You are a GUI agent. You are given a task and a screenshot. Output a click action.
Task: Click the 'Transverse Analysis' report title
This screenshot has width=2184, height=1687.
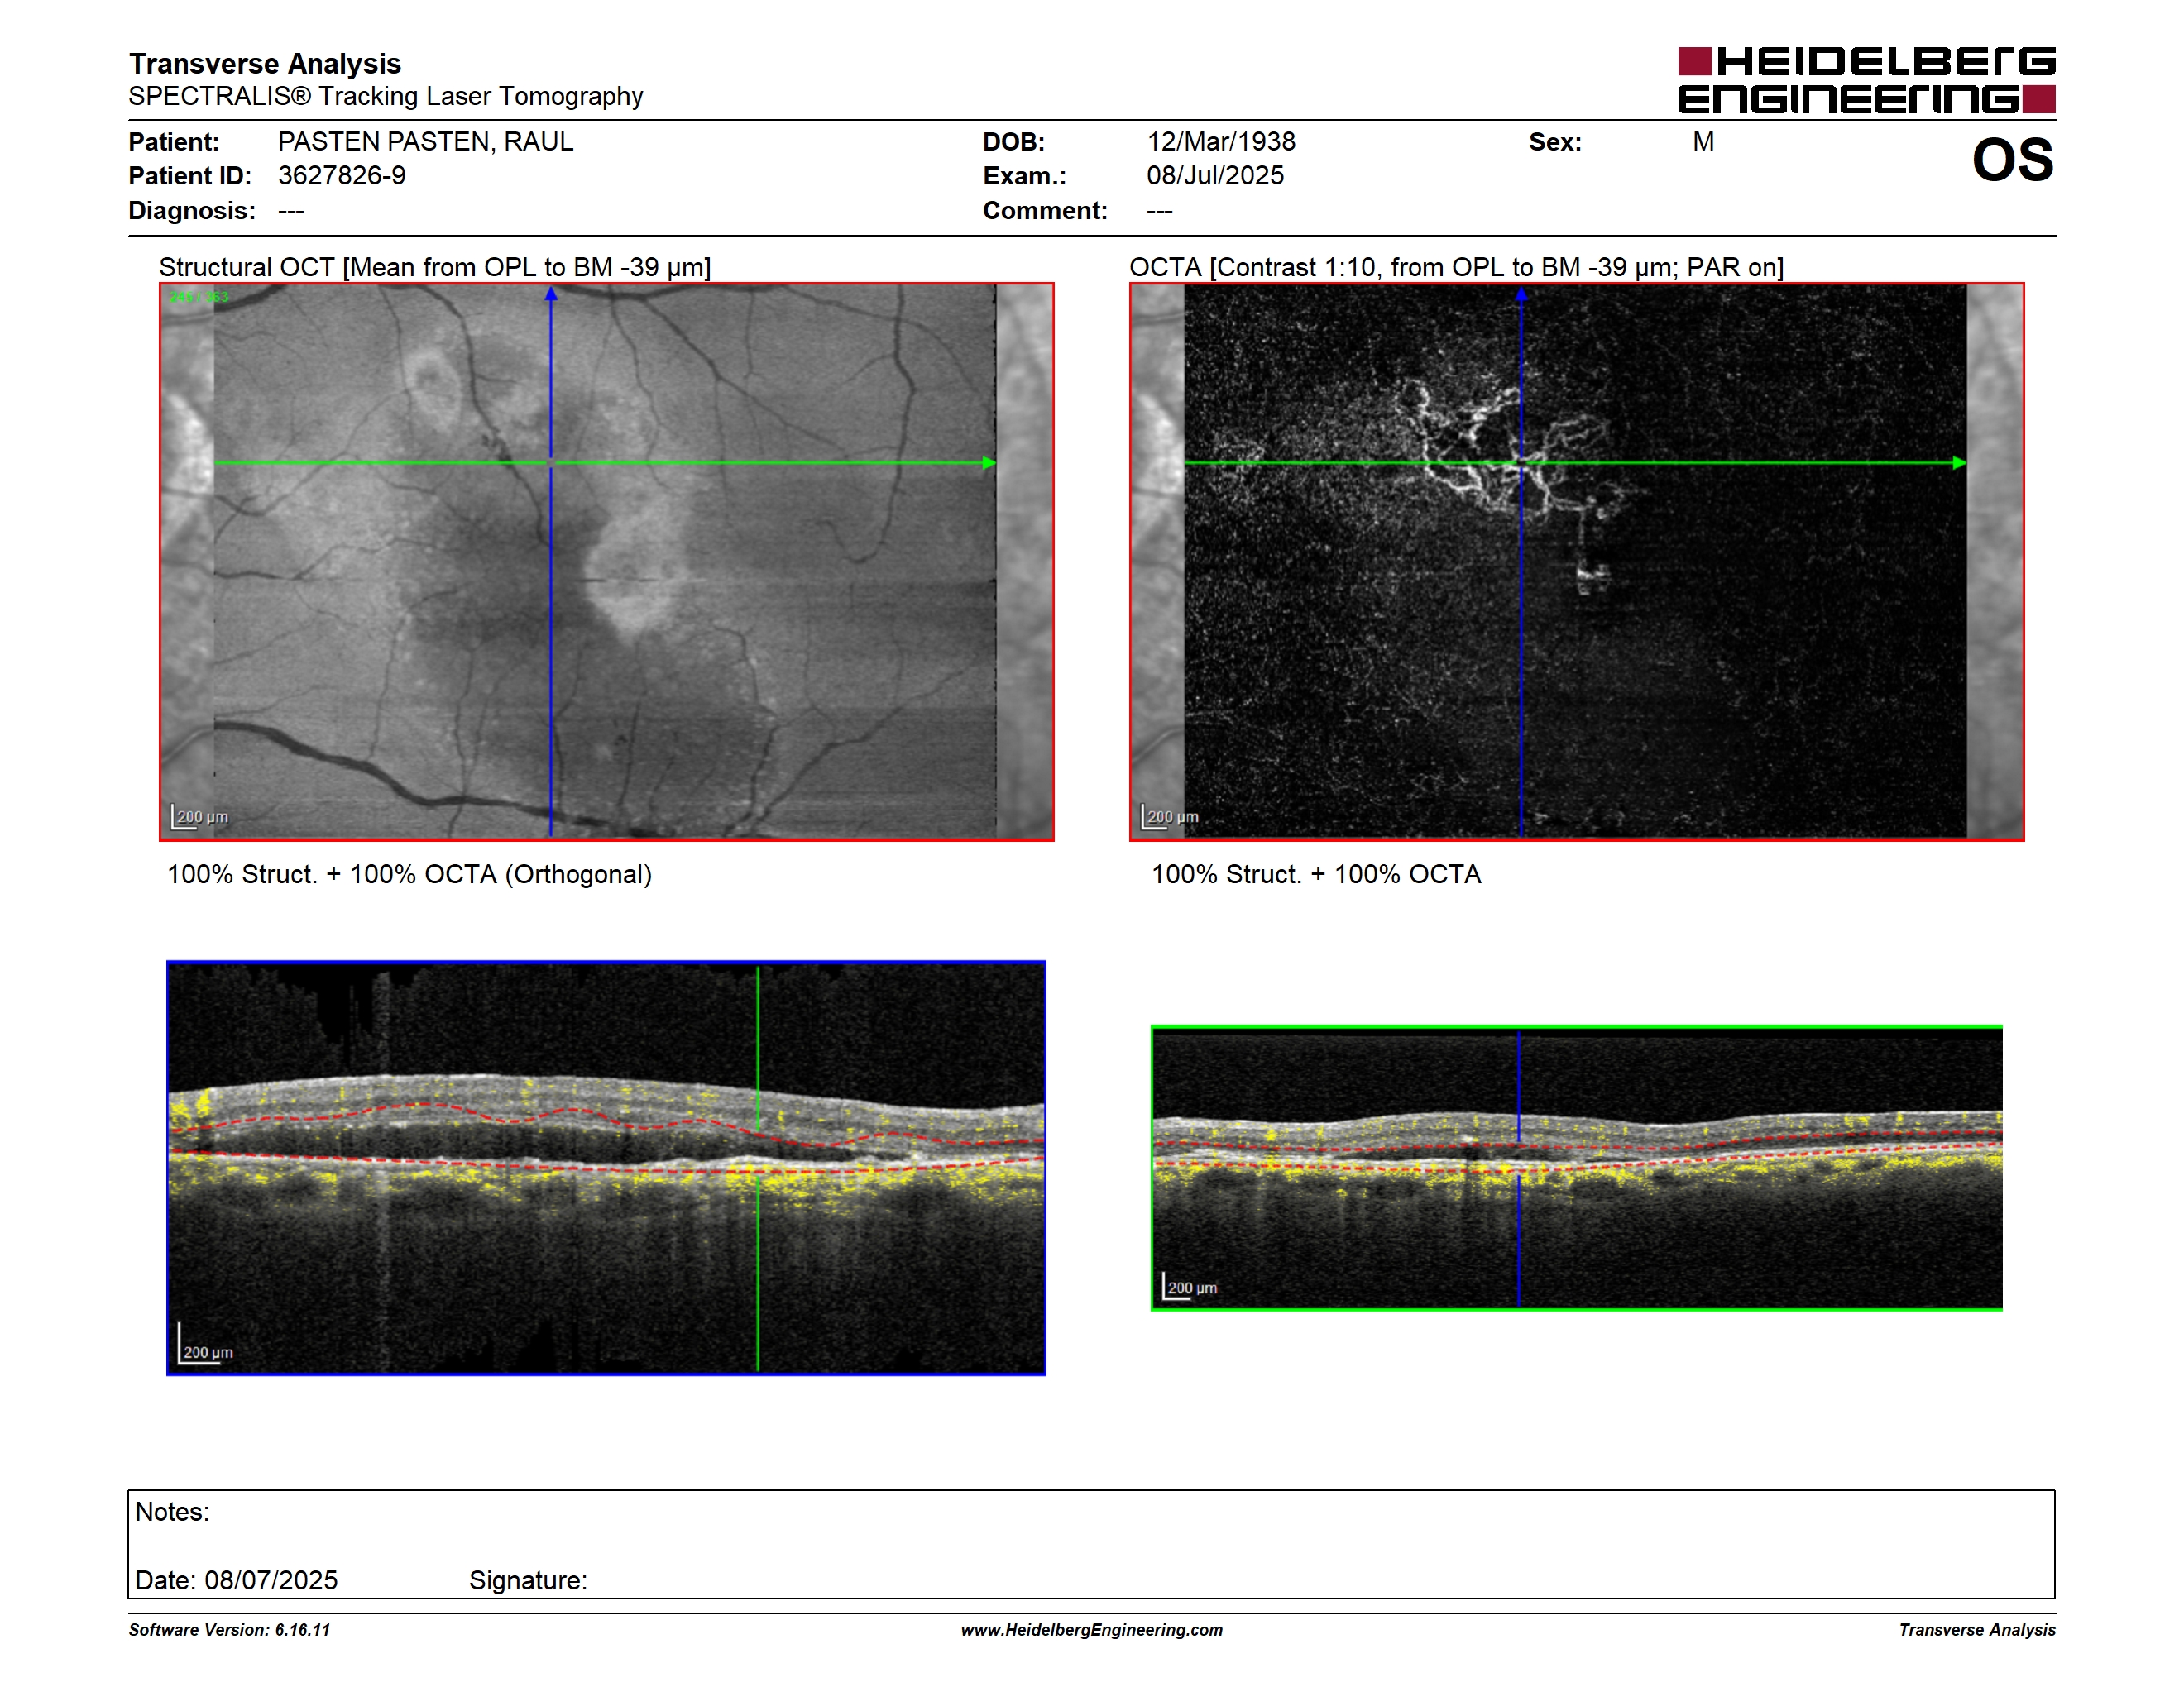click(265, 64)
